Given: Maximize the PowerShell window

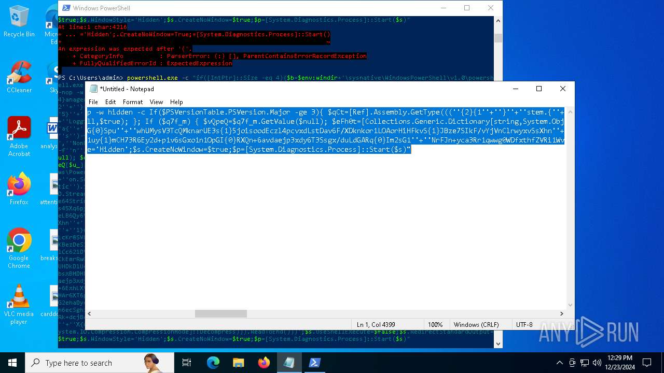Looking at the screenshot, I should 467,8.
